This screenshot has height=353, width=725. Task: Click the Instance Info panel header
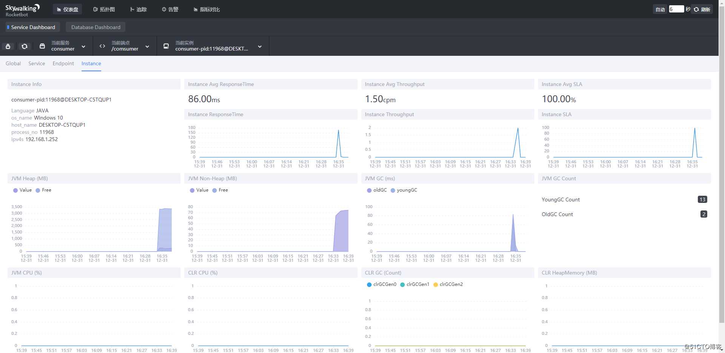coord(94,84)
